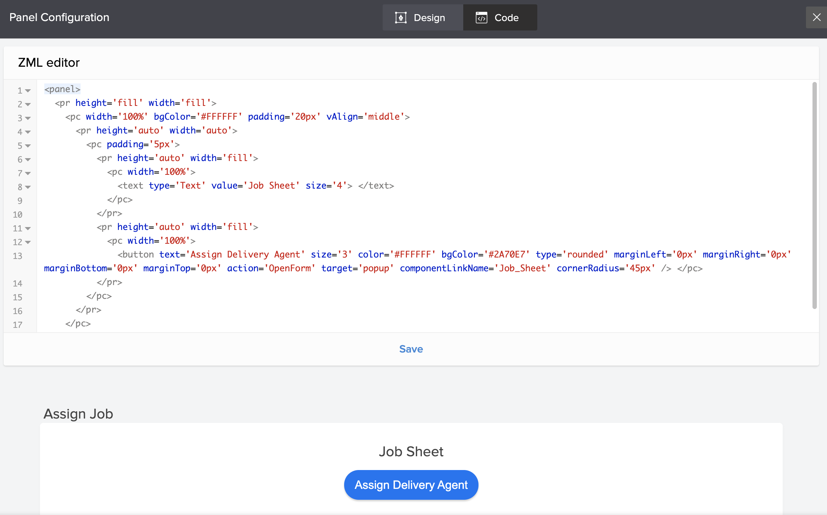Collapse the panel tag on line 1

(x=28, y=91)
